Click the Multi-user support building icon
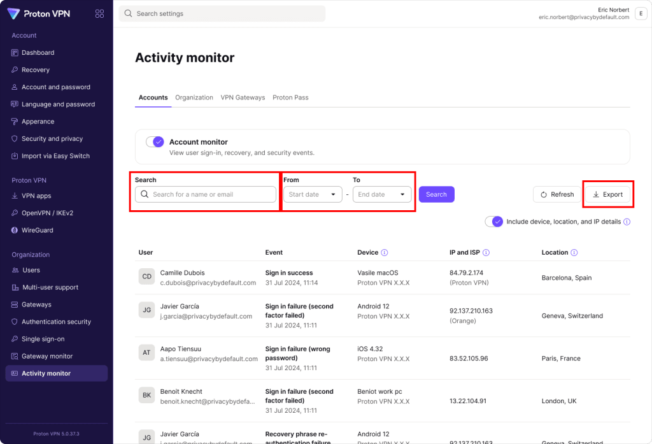652x444 pixels. (15, 287)
